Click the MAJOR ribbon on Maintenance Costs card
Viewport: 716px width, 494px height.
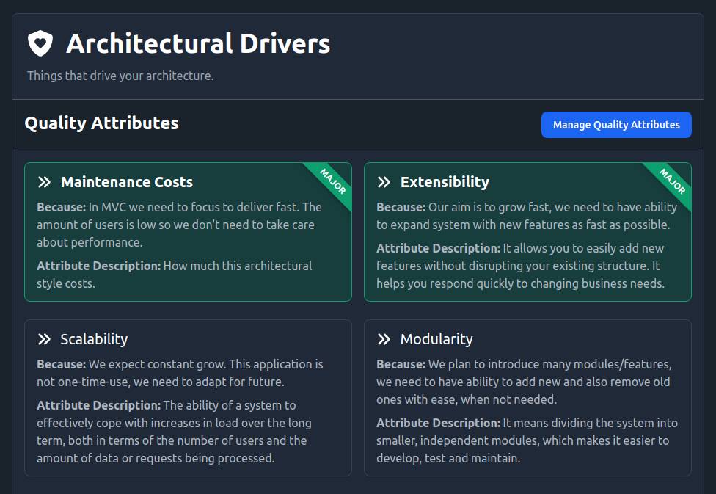[332, 182]
